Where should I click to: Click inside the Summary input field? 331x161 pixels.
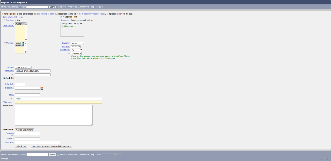(x=58, y=102)
